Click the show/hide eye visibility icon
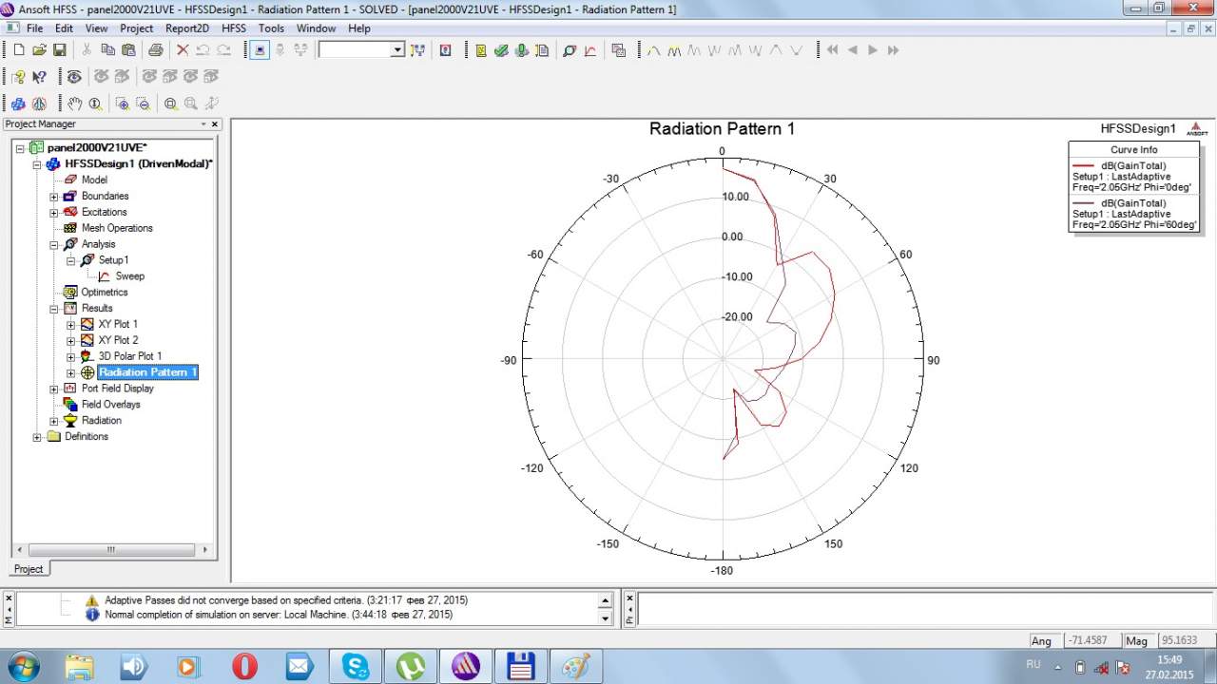The width and height of the screenshot is (1217, 684). [x=74, y=77]
